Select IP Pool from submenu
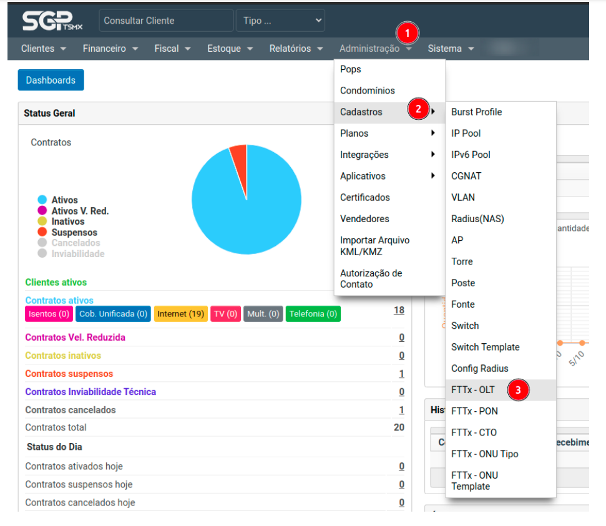Viewport: 606px width, 526px height. click(x=466, y=134)
